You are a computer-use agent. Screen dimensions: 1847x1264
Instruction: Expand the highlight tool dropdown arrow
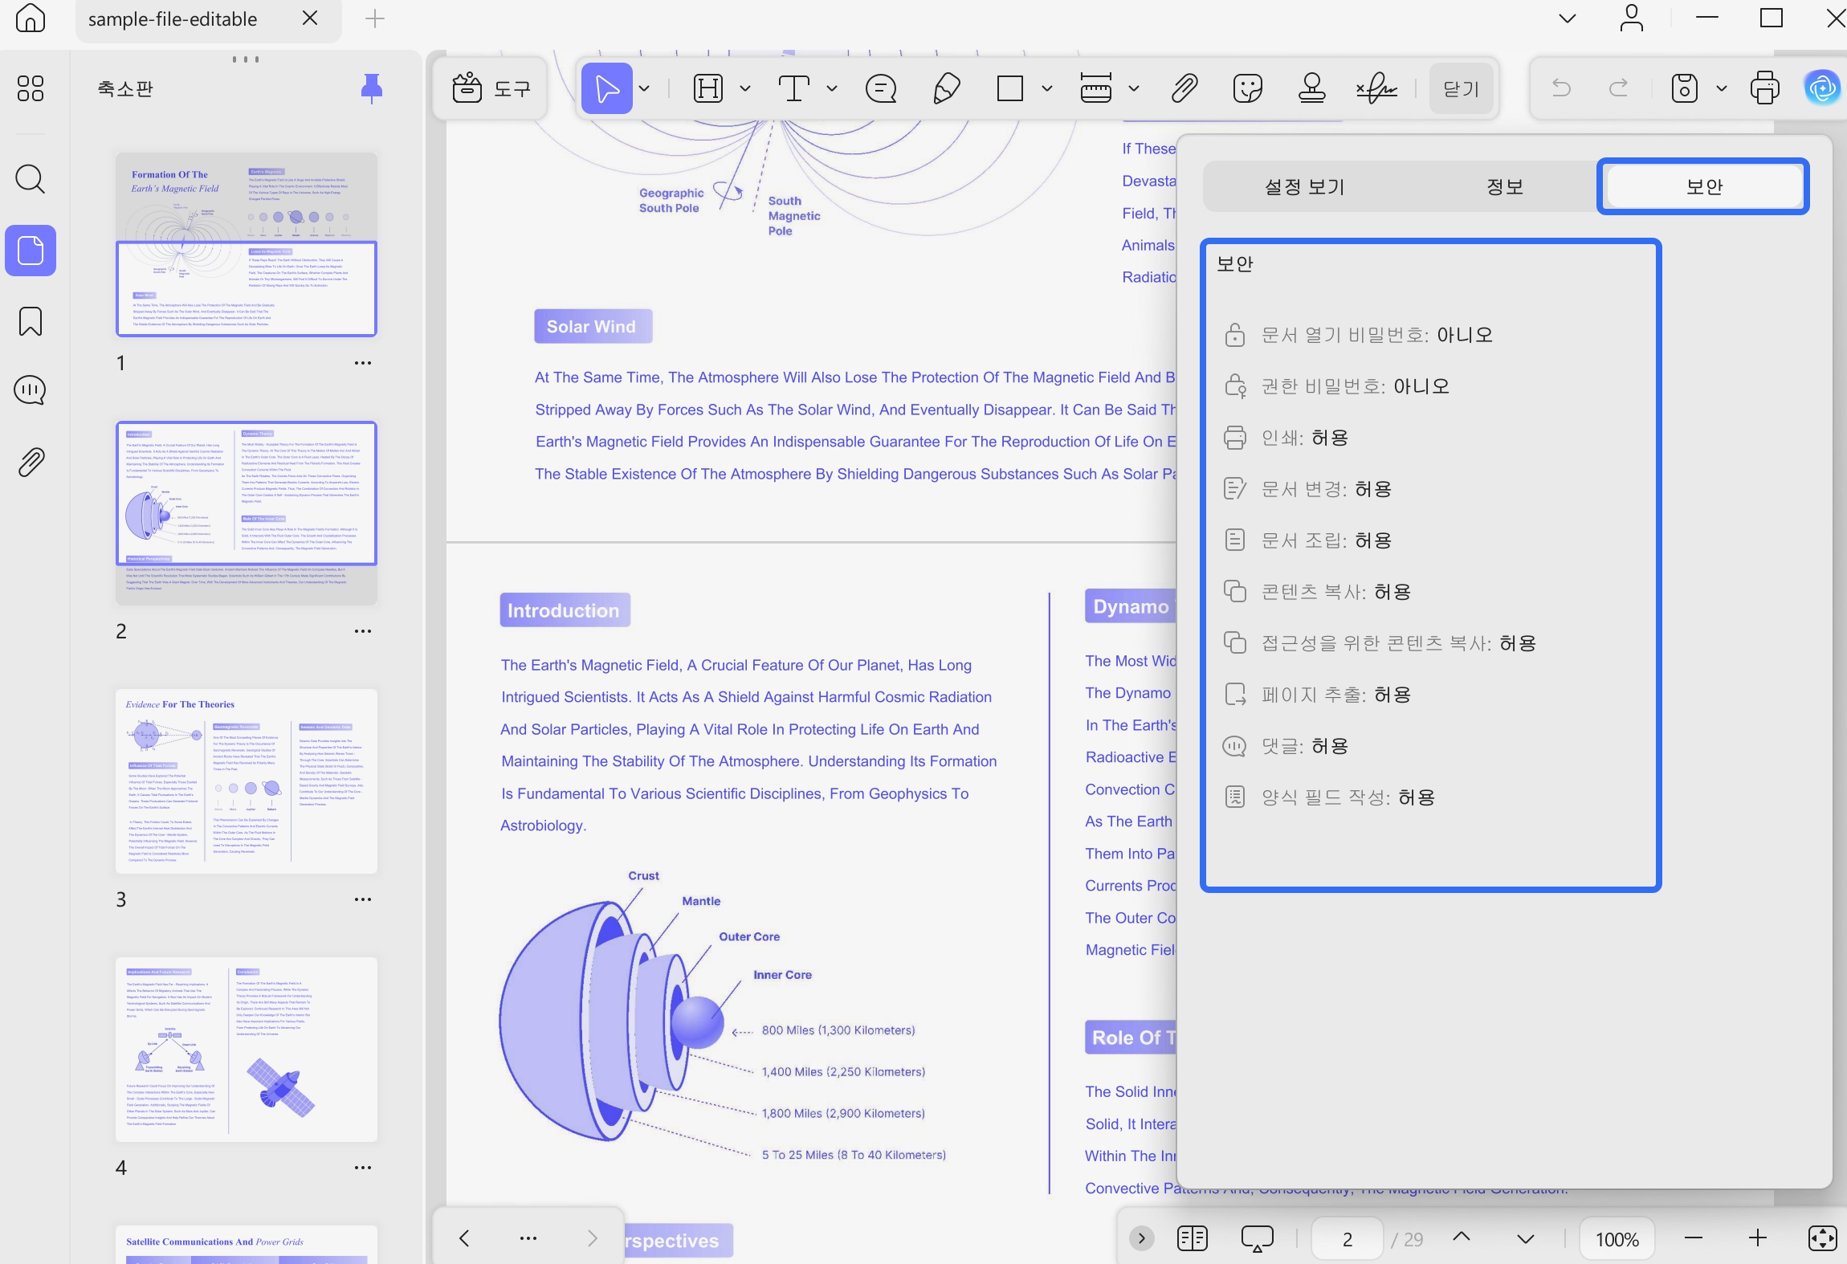745,88
